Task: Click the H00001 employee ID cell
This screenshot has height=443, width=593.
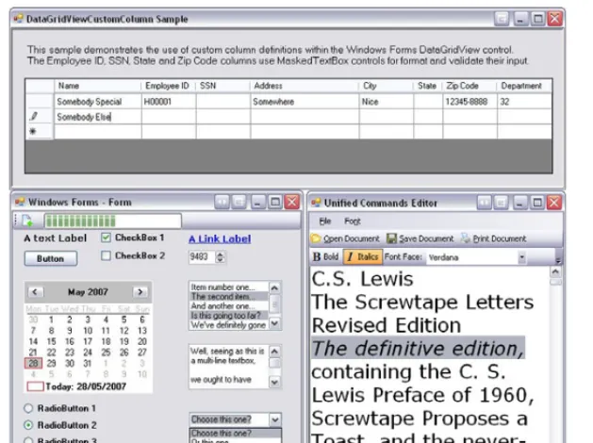Action: (169, 102)
